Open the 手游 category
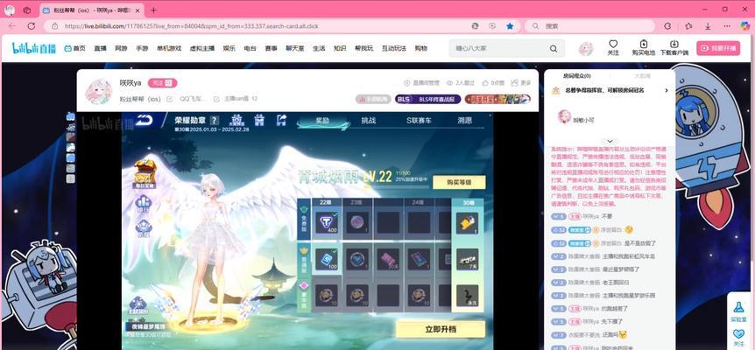Image resolution: width=755 pixels, height=350 pixels. click(142, 48)
